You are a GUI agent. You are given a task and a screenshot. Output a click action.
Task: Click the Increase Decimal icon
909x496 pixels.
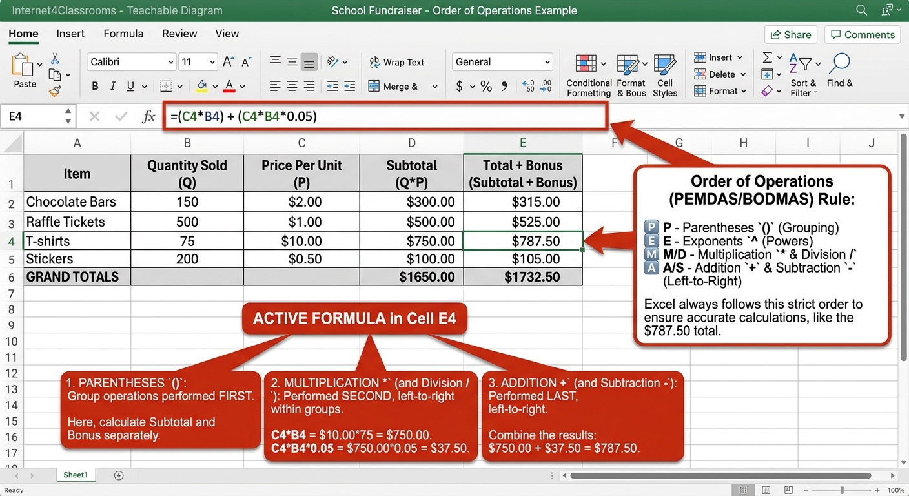point(528,86)
